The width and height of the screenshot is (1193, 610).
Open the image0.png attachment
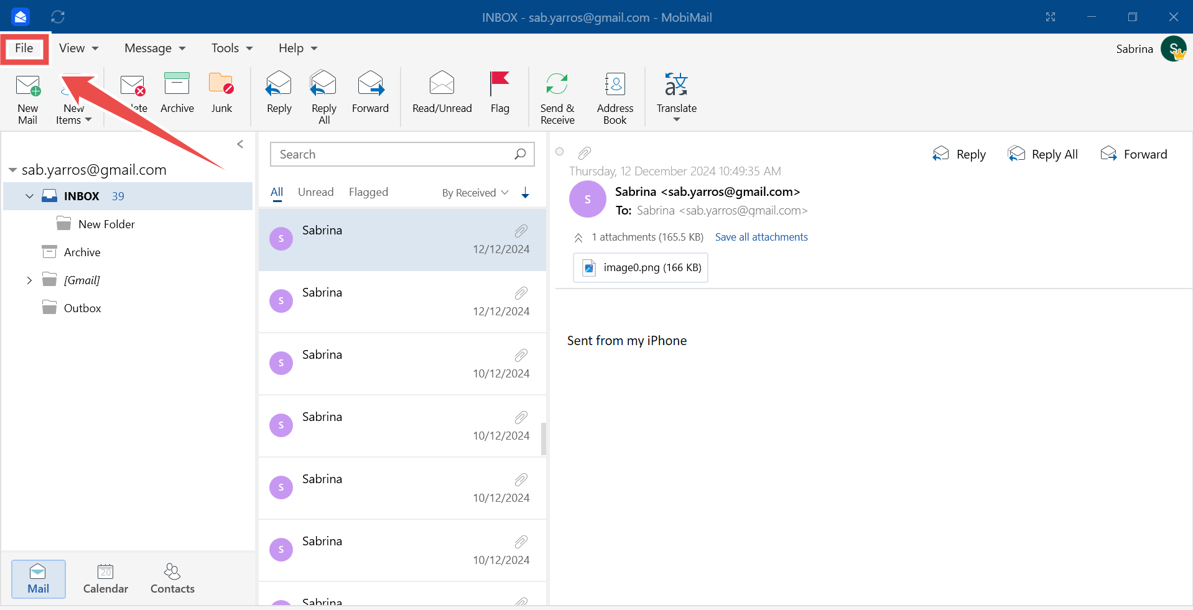click(641, 267)
